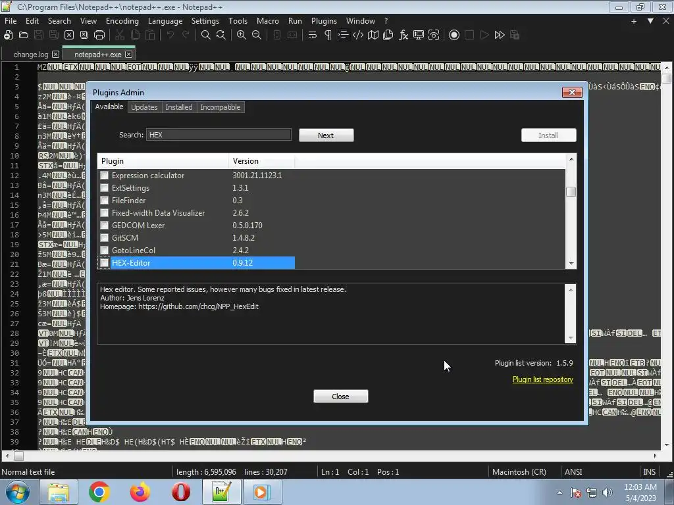Viewport: 674px width, 505px height.
Task: Click the Version column header
Action: [262, 161]
